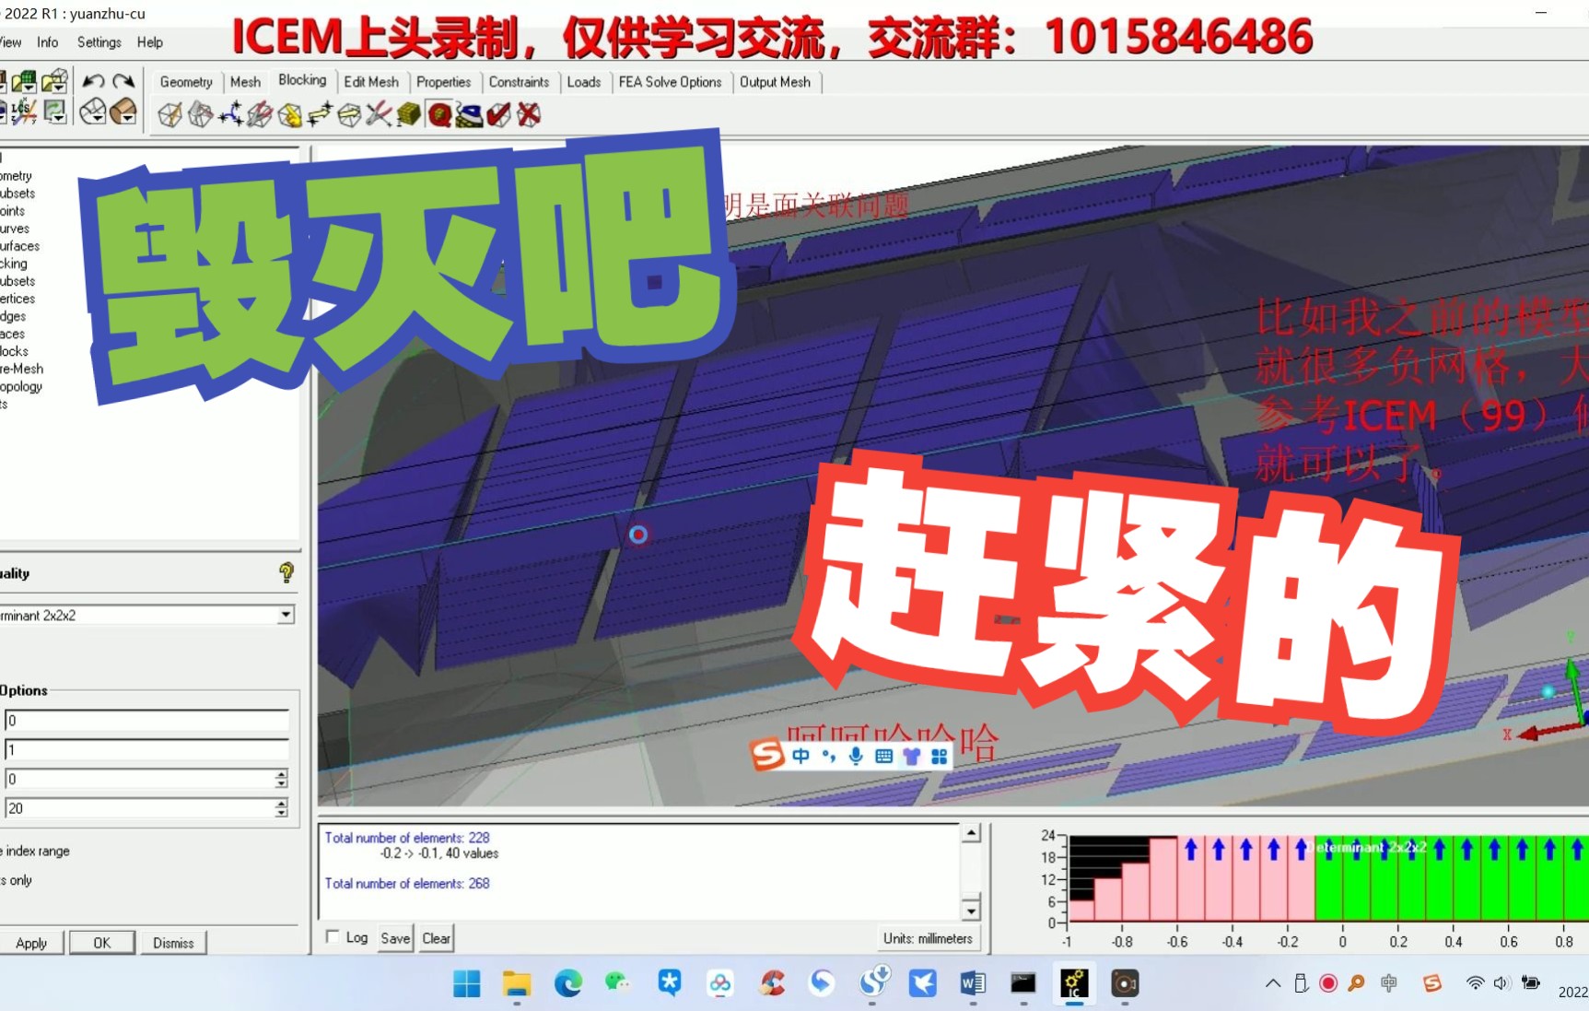The width and height of the screenshot is (1589, 1011).
Task: Open Block Checks red checkmark tool
Action: [498, 114]
